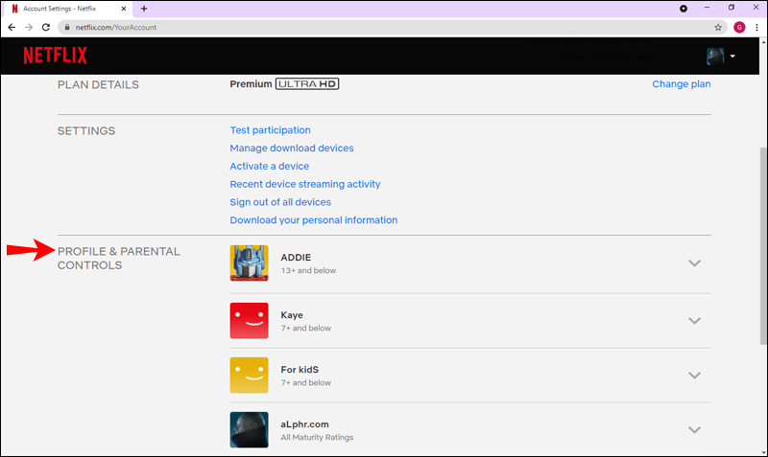View Recent device streaming activity
The image size is (768, 457).
click(305, 184)
